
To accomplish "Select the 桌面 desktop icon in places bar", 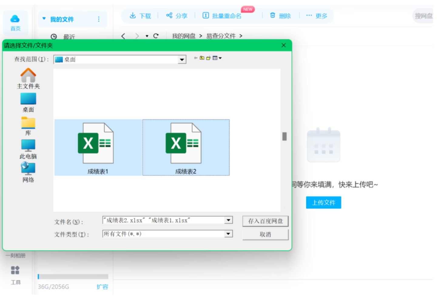I will click(x=28, y=99).
